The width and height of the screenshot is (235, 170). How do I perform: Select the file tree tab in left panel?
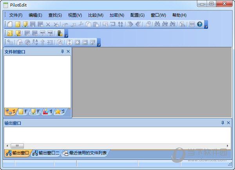[x=11, y=112]
